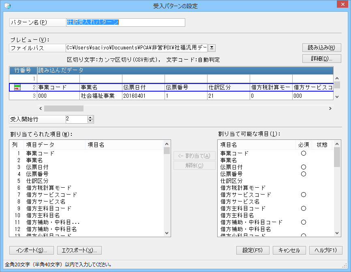This screenshot has height=272, width=351.
Task: Click down arrow of assigned items scrollbar
Action: pos(167,233)
